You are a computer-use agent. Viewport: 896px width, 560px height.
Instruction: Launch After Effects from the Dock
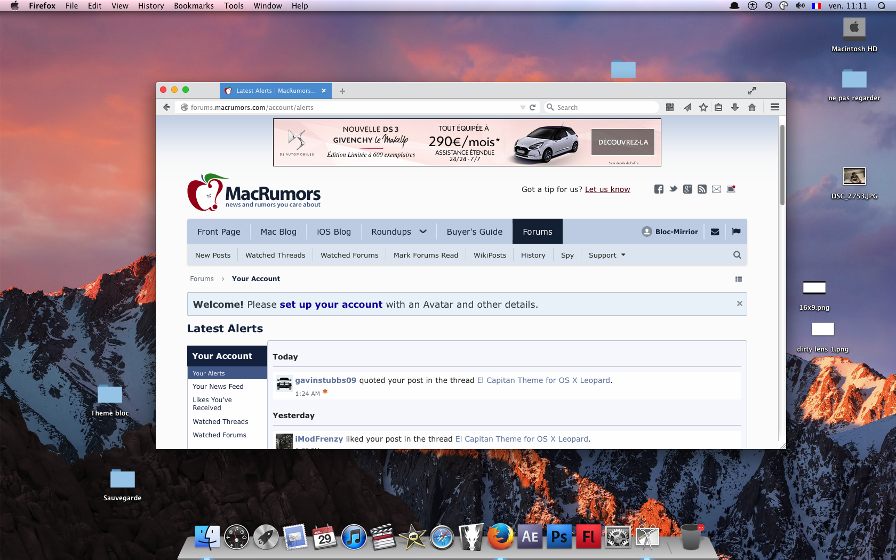[530, 537]
